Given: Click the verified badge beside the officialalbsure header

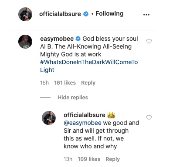Looking at the screenshot, I should [86, 14].
